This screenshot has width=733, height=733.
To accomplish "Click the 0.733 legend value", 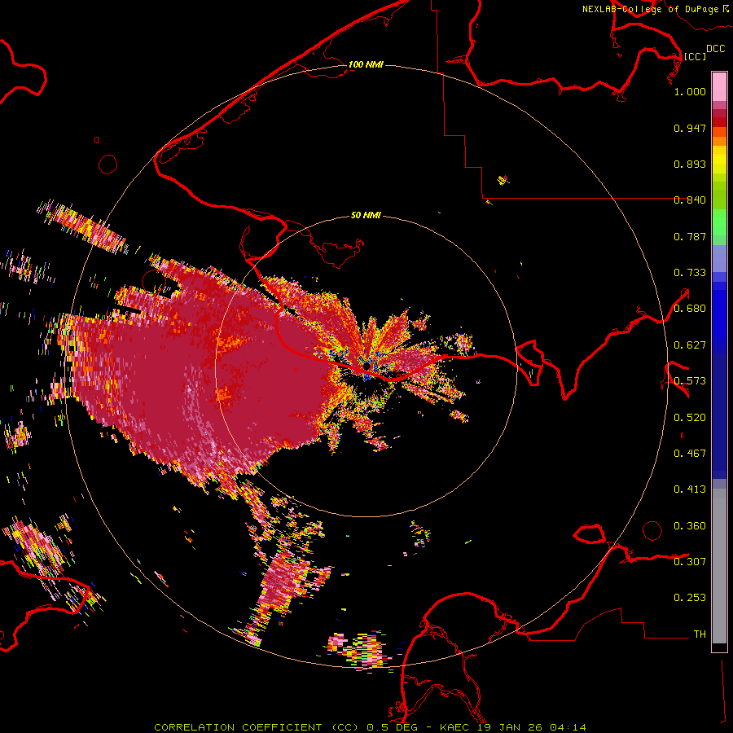I will tap(690, 273).
